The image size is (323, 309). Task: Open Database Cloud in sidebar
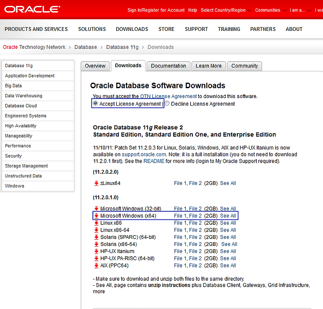pyautogui.click(x=38, y=106)
